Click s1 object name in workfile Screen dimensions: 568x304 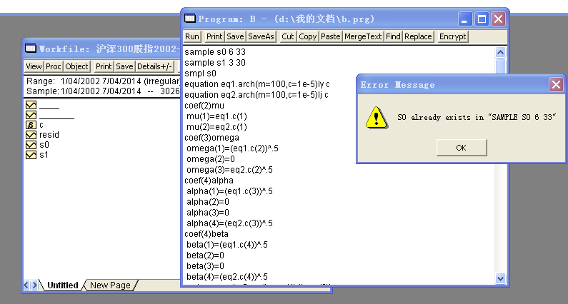44,155
